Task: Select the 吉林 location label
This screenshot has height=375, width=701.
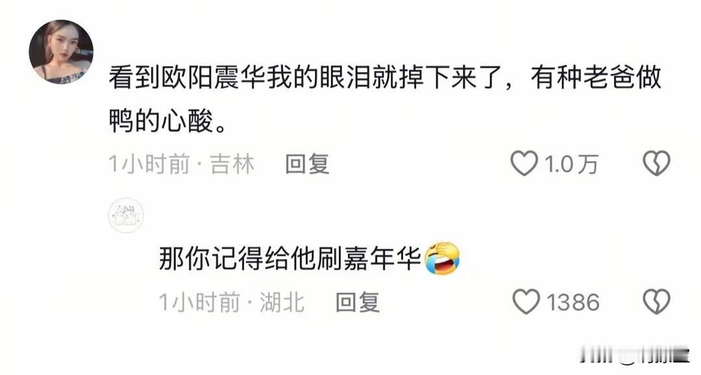Action: (x=232, y=164)
